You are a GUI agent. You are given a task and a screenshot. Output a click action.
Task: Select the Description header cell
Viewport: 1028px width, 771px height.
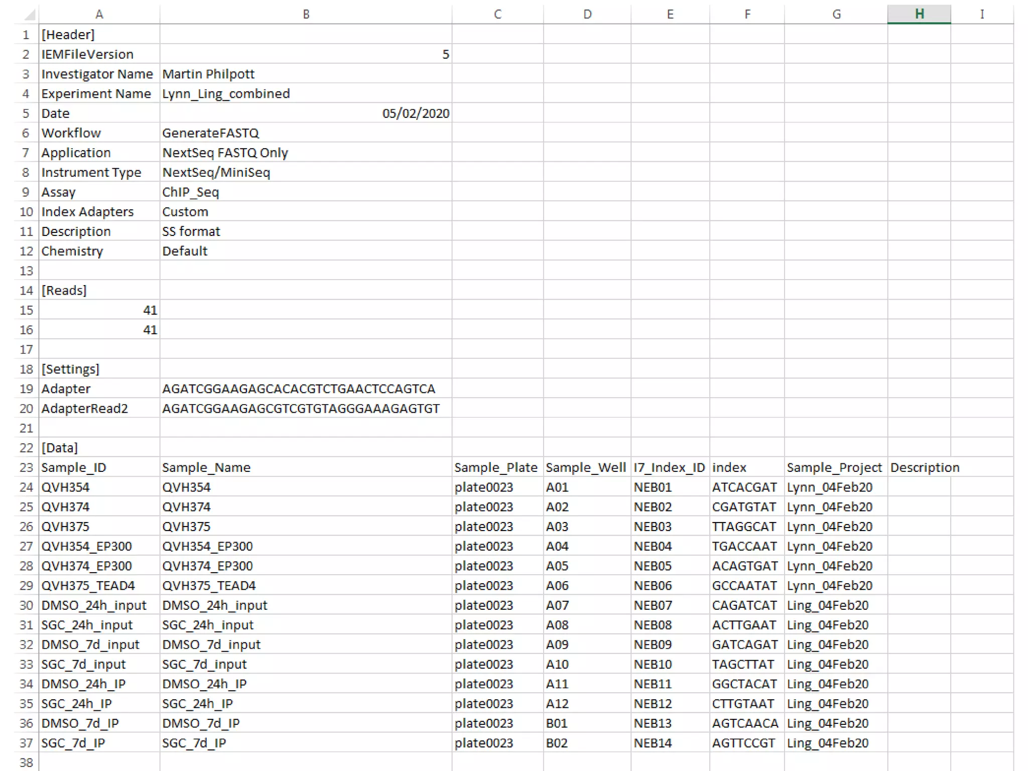click(x=919, y=467)
